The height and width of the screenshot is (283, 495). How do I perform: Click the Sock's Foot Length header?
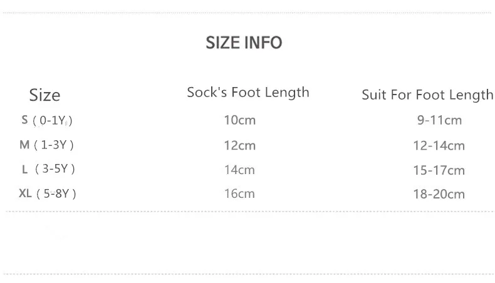coord(248,93)
